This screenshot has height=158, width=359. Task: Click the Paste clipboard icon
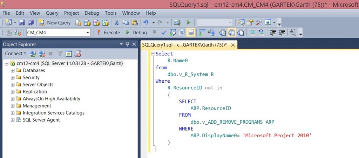coord(135,22)
